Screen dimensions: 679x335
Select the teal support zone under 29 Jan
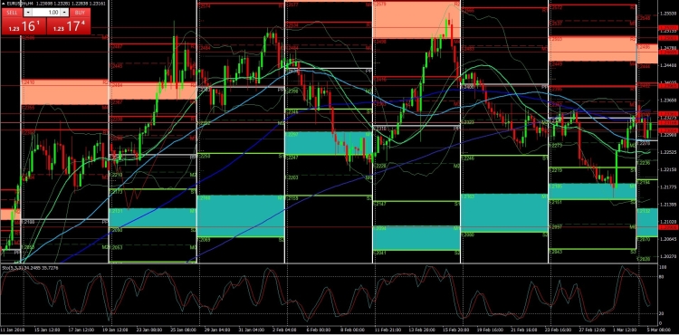point(241,216)
